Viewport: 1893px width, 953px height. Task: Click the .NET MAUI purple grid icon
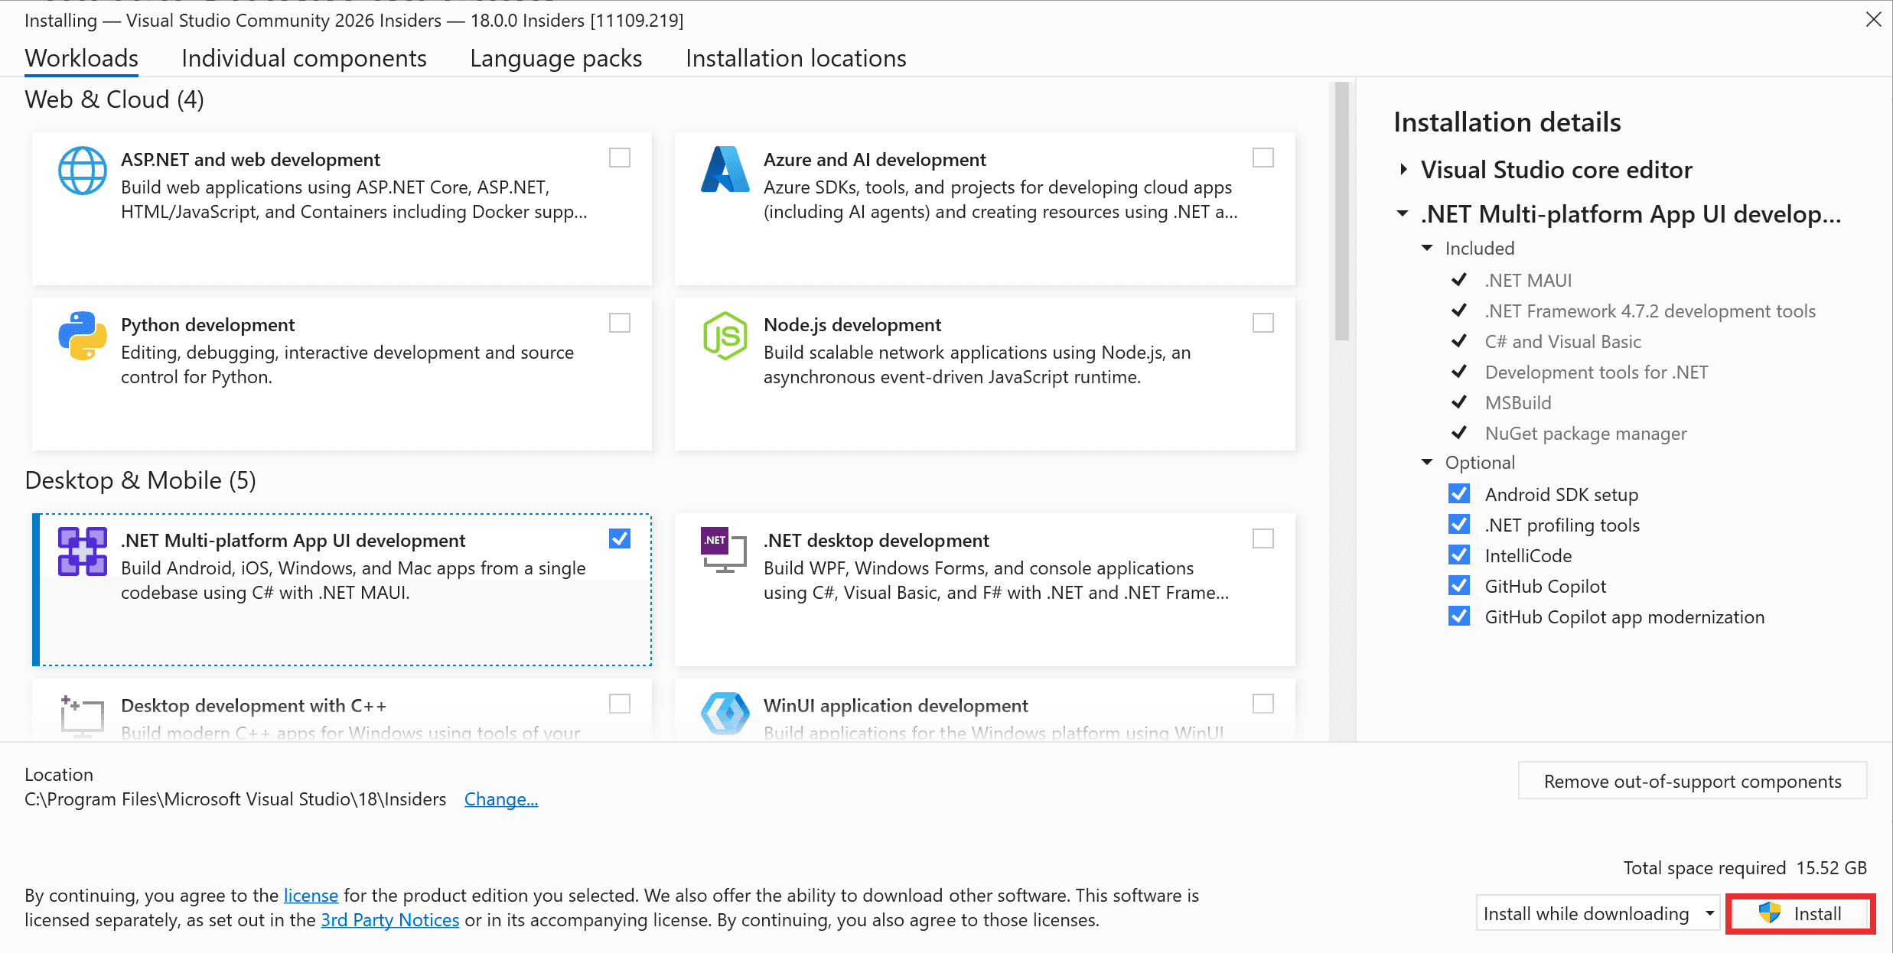(83, 551)
